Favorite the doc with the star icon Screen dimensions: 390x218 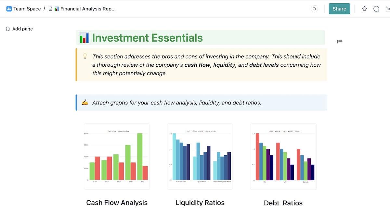(x=364, y=9)
